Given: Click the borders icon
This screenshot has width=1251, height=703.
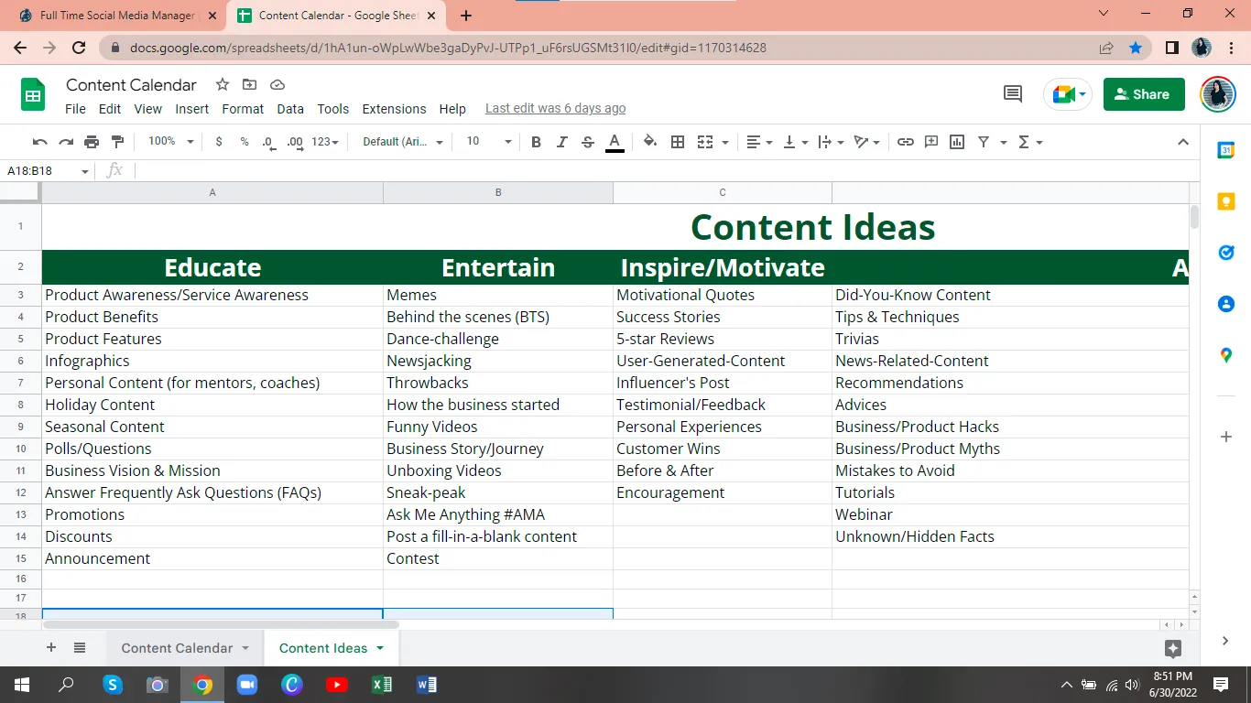Looking at the screenshot, I should pos(678,142).
